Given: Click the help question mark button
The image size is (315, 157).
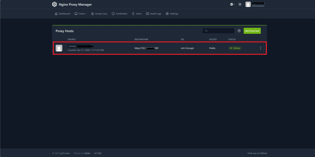Looking at the screenshot, I should [239, 31].
